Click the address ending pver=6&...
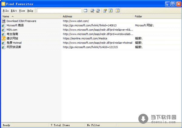 click(98, 30)
